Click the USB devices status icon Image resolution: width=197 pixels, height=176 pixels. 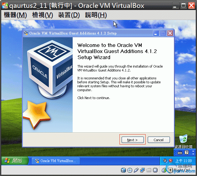136,170
